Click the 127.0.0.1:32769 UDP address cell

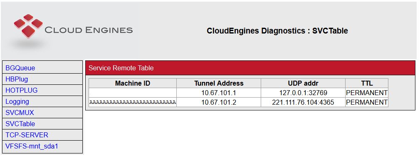tap(303, 93)
